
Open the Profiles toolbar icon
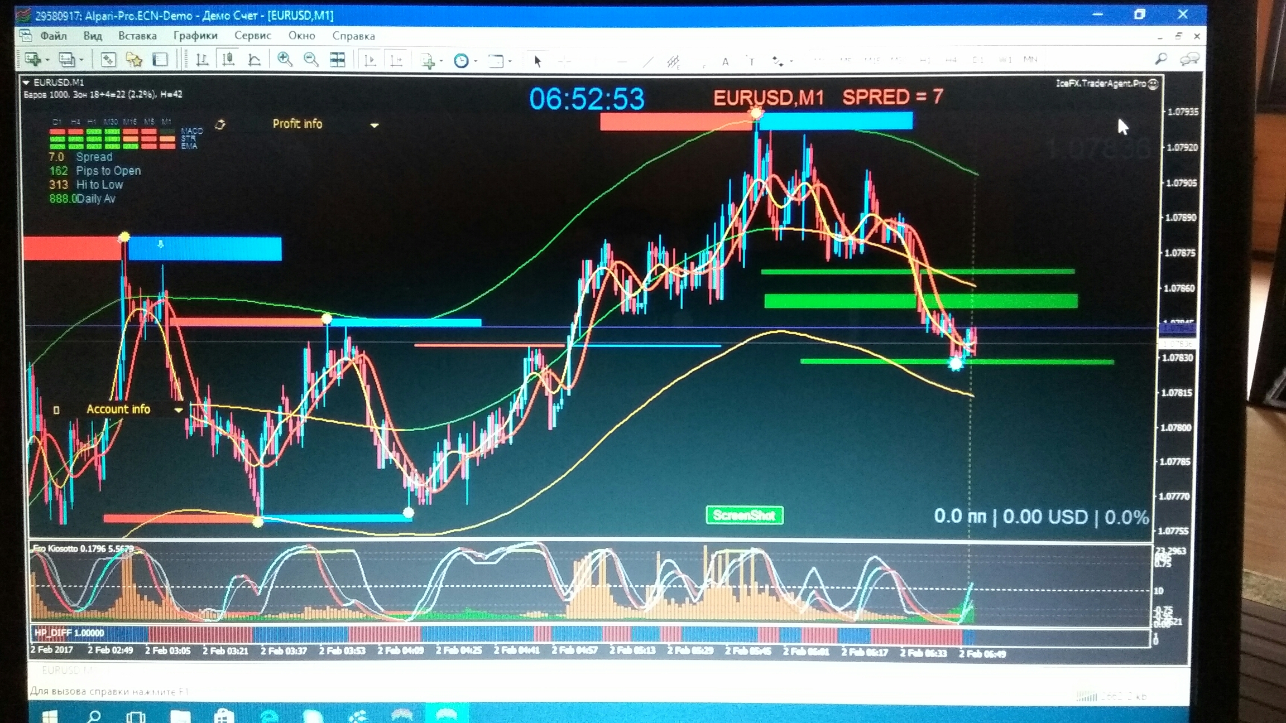[66, 59]
